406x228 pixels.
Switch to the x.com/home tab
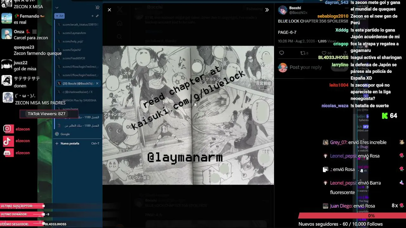tap(78, 109)
